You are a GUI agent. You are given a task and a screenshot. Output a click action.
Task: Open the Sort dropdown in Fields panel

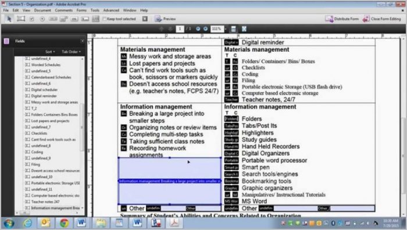click(50, 52)
